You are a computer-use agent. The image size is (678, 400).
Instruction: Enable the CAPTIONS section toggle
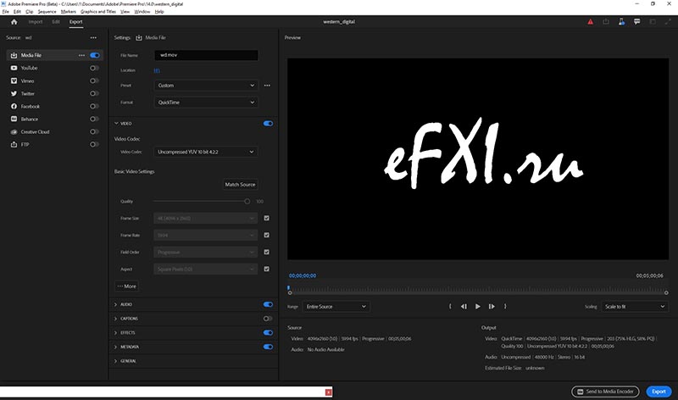pos(268,319)
